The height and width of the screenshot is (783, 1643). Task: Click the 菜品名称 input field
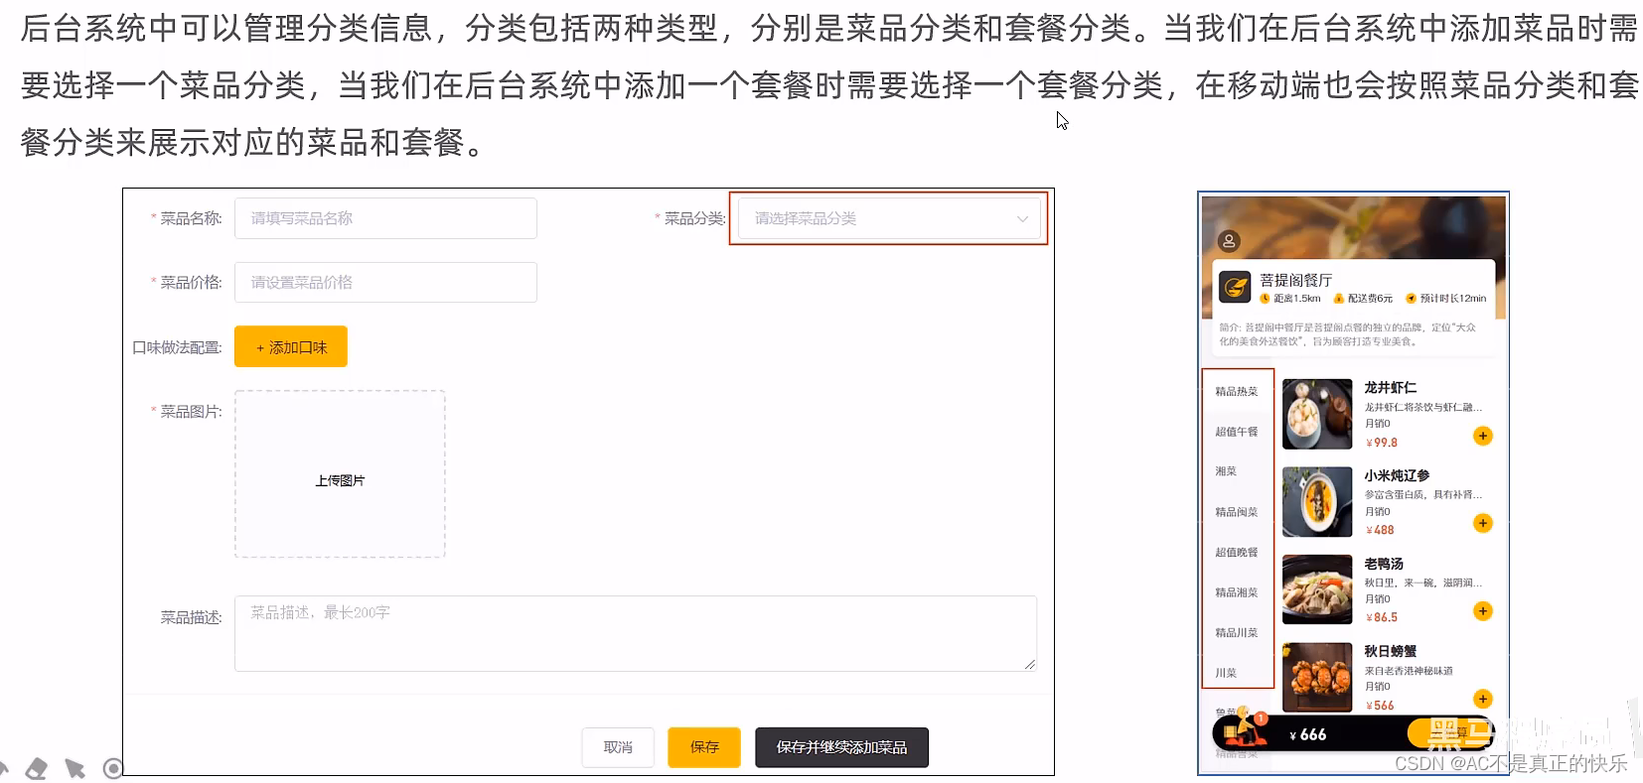[x=385, y=218]
